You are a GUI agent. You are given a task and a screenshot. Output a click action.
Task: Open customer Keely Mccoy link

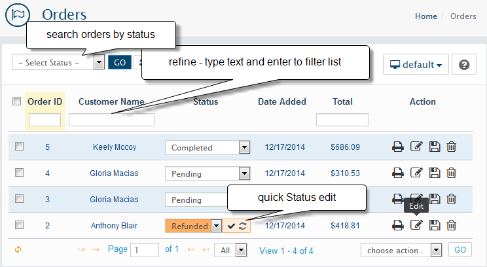coord(115,147)
